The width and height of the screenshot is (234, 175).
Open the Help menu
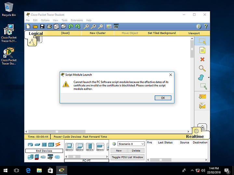89,20
